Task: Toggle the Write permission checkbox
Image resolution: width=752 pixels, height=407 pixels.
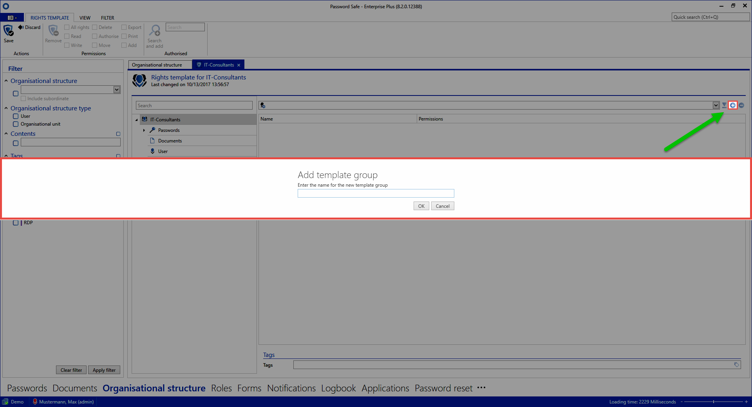Action: tap(67, 45)
